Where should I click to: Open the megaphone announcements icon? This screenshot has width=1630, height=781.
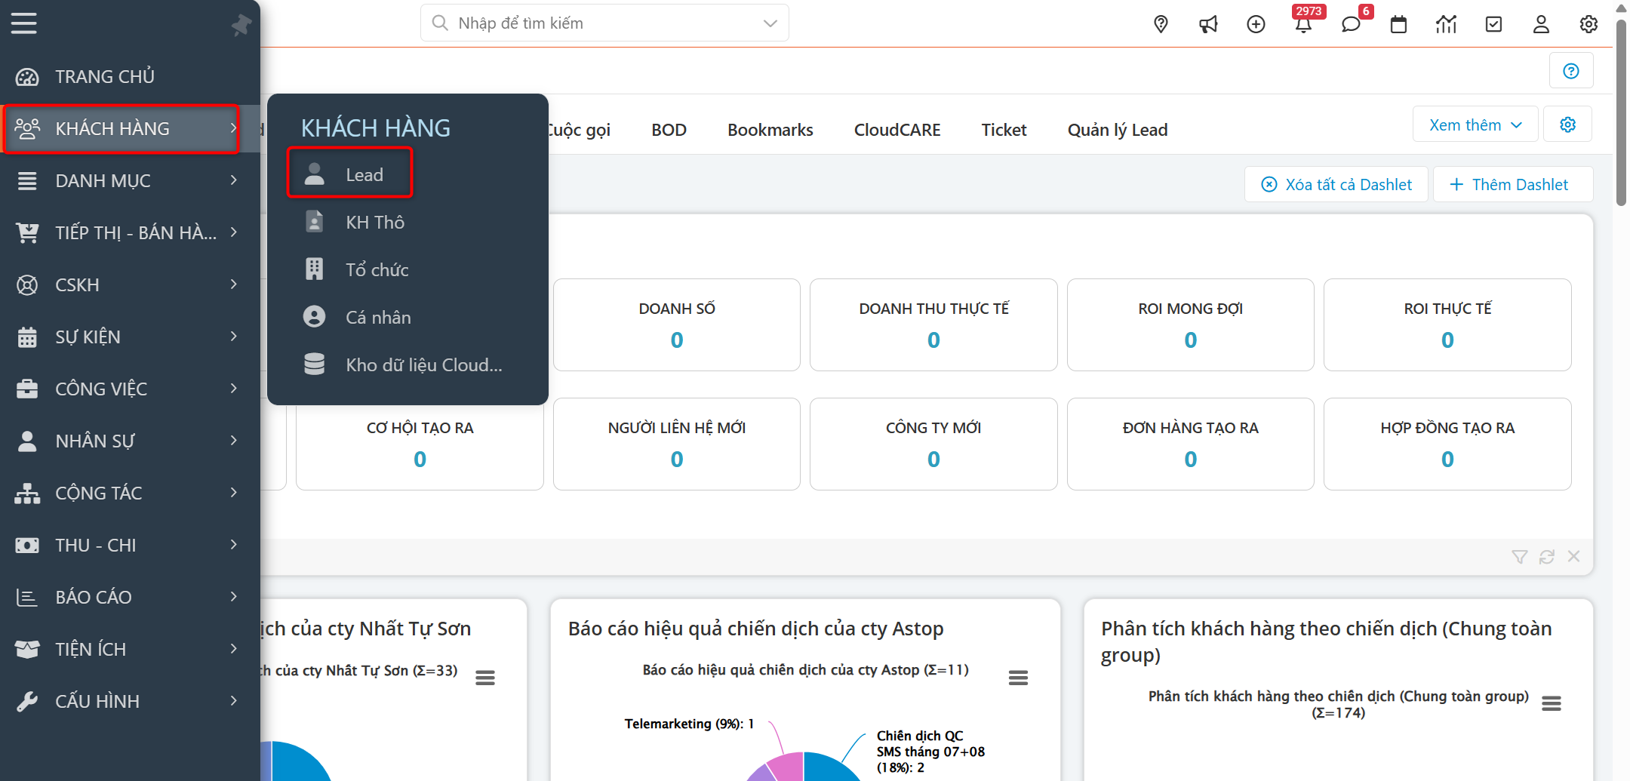[1208, 24]
